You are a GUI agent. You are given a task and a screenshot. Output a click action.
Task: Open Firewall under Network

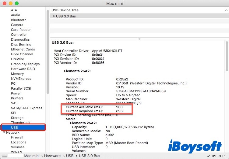click(17, 137)
